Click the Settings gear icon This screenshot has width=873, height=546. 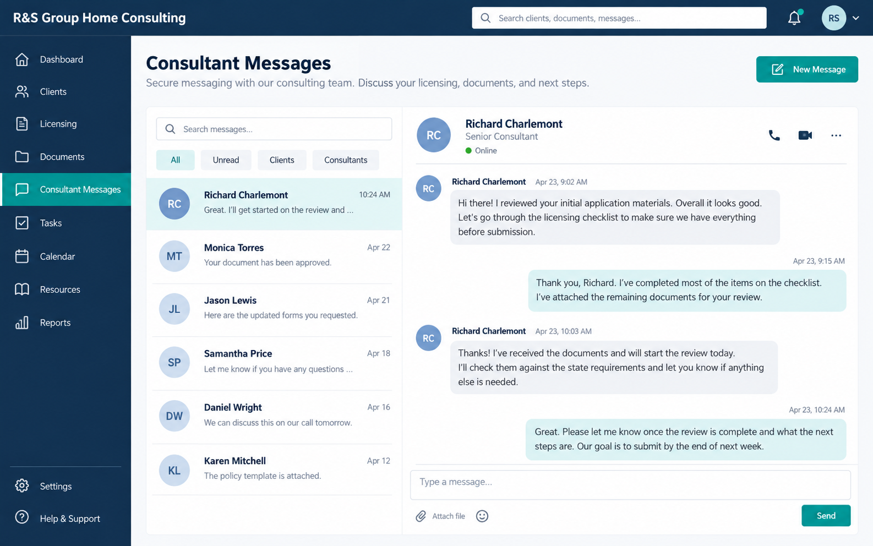point(22,486)
